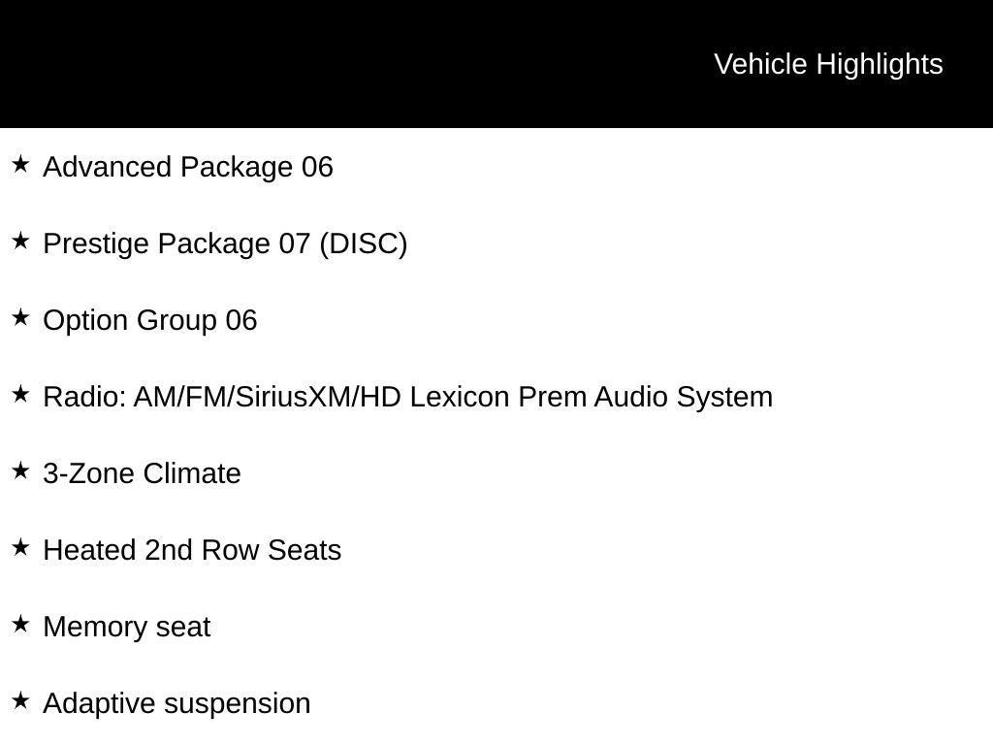Select the Adaptive suspension feature text

[176, 703]
